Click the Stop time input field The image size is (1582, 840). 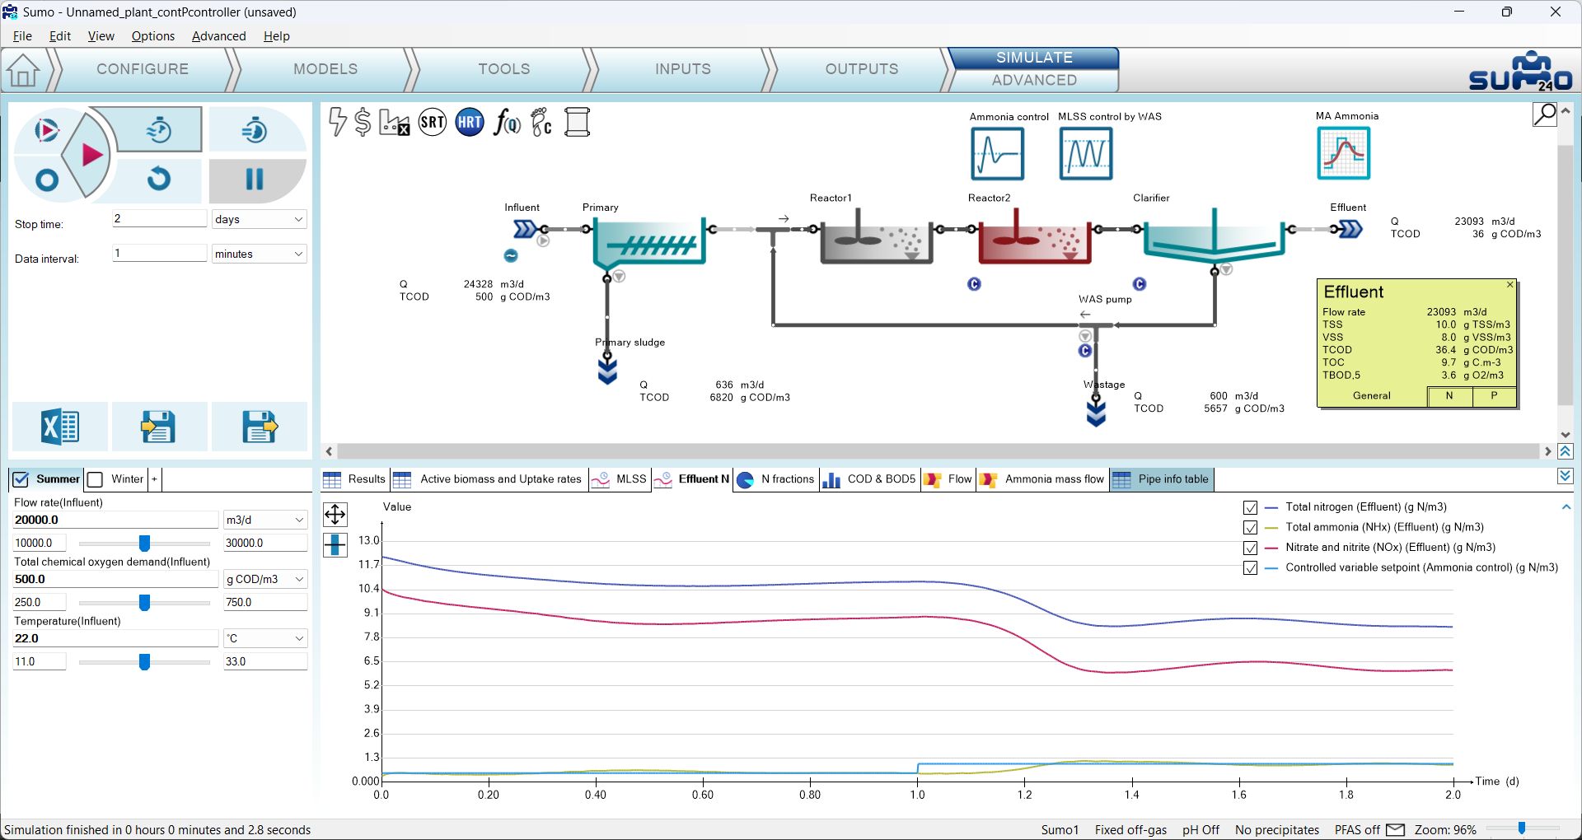point(159,218)
